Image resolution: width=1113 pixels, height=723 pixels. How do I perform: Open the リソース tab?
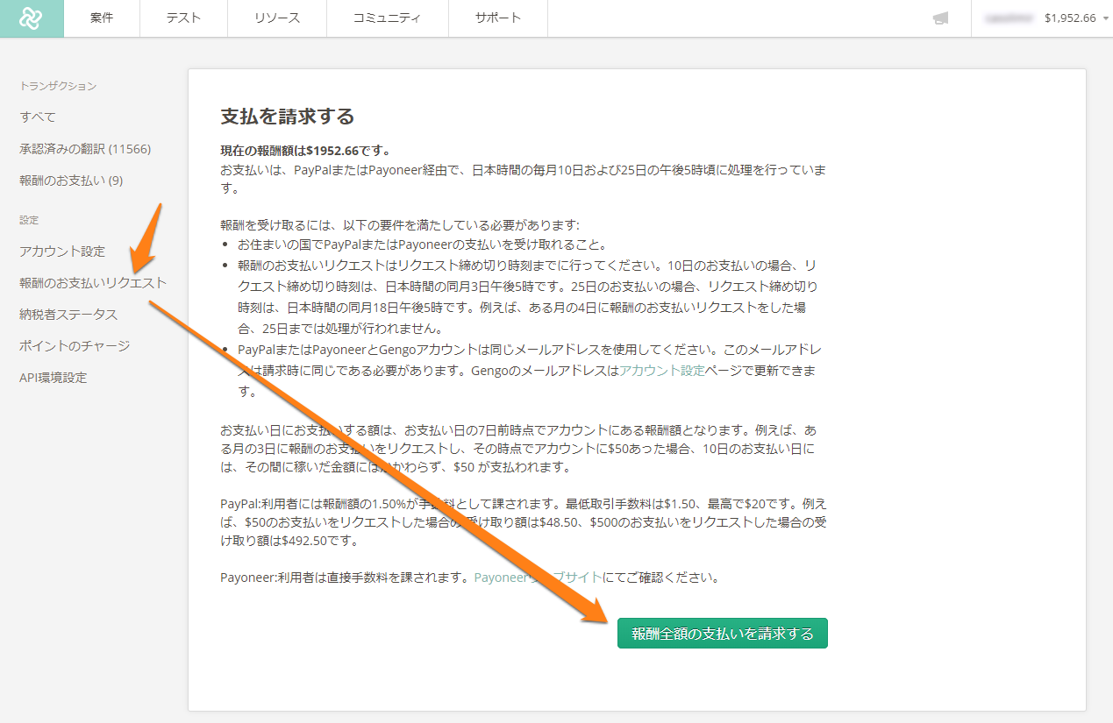[x=276, y=18]
